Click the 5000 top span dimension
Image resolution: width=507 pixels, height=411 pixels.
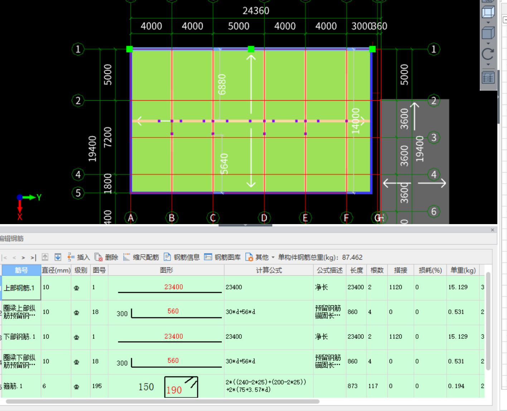[238, 26]
